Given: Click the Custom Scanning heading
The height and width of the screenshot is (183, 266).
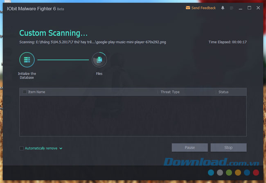Looking at the screenshot, I should [x=54, y=33].
